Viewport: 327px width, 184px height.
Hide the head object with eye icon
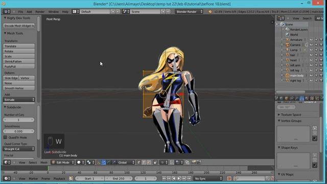[311, 60]
